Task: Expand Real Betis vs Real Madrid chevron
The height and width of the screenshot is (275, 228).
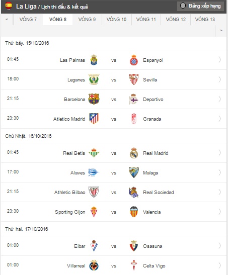Action: [220, 153]
